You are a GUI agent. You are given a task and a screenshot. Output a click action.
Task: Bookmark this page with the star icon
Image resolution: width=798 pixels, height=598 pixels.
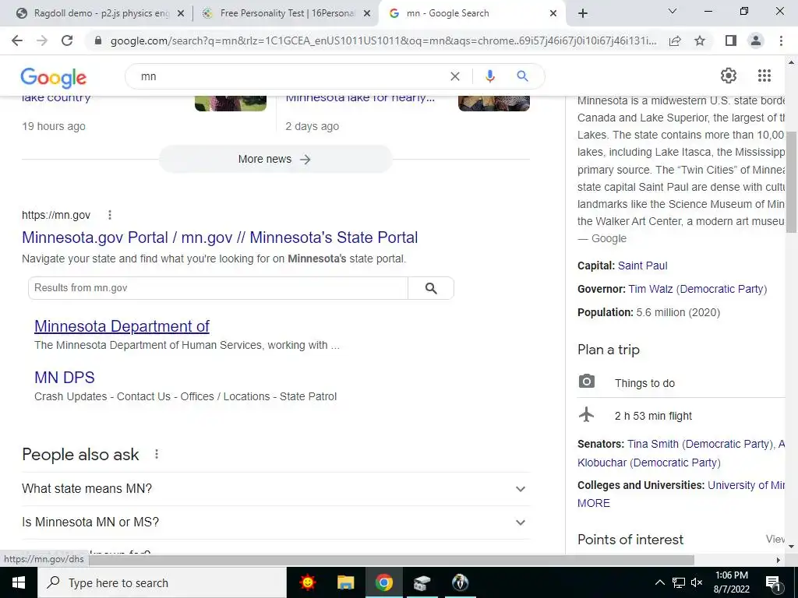700,40
